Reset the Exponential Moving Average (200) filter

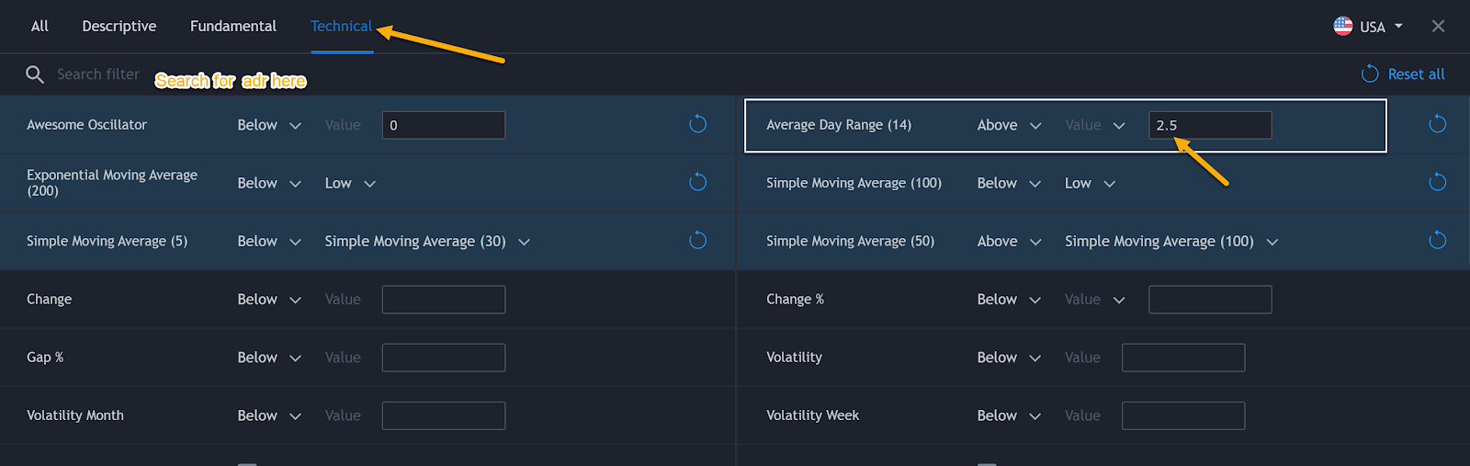point(698,182)
